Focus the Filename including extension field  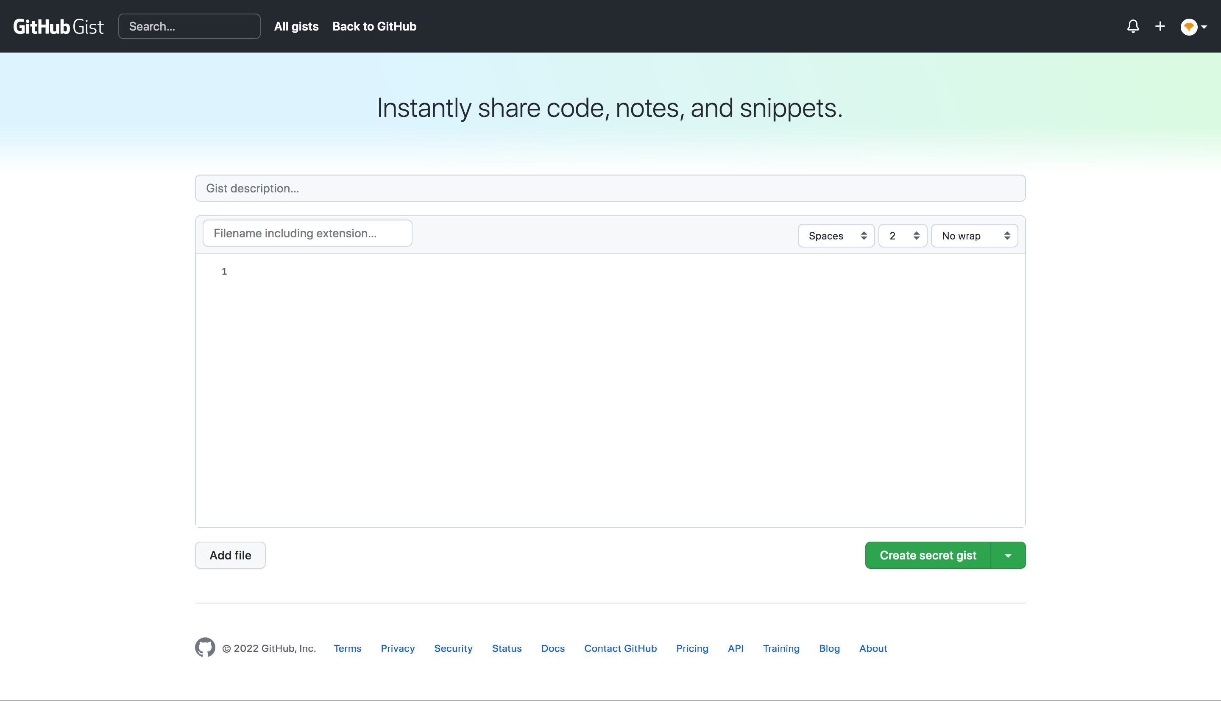307,234
